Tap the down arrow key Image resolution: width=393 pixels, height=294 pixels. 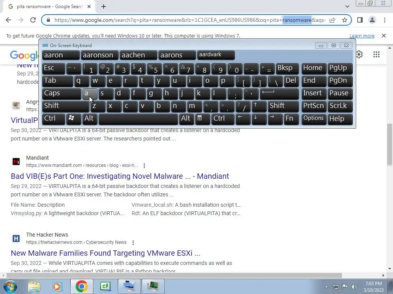tap(259, 119)
